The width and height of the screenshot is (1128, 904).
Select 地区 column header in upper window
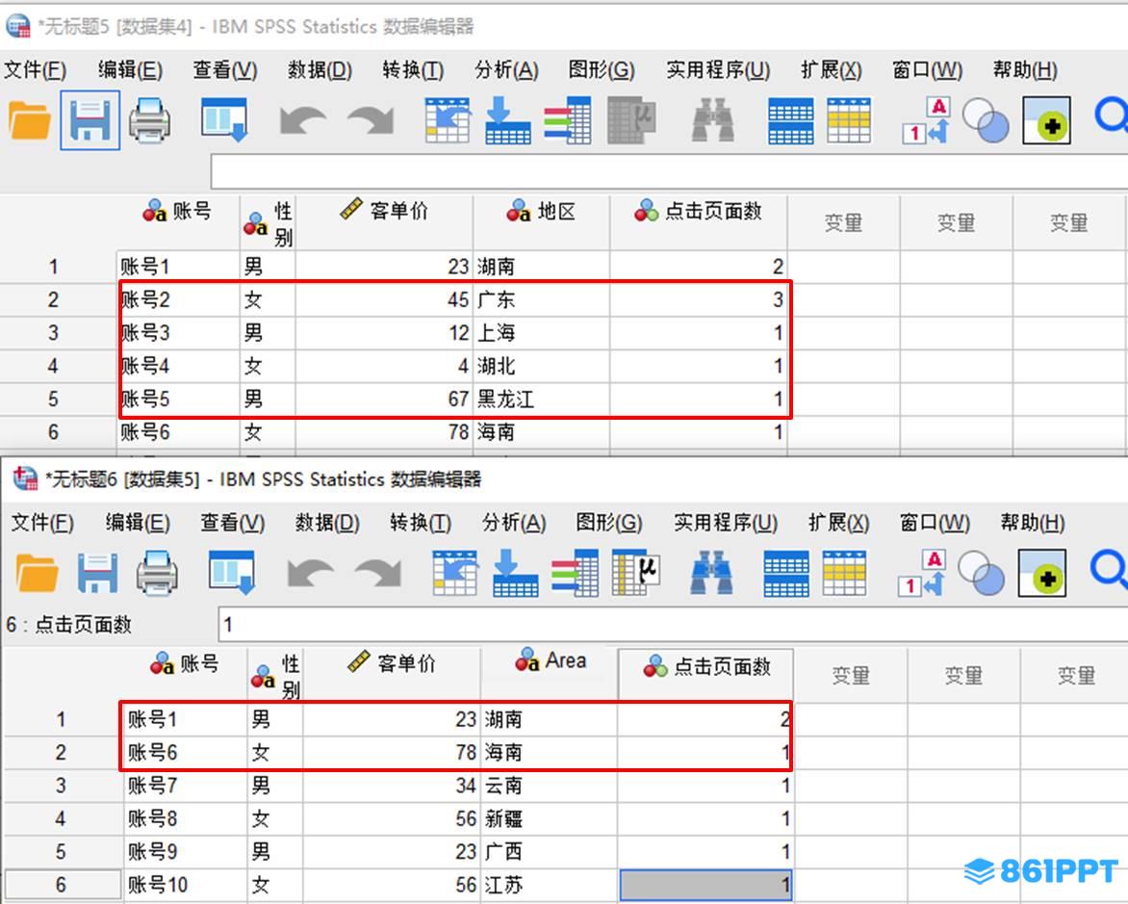541,222
